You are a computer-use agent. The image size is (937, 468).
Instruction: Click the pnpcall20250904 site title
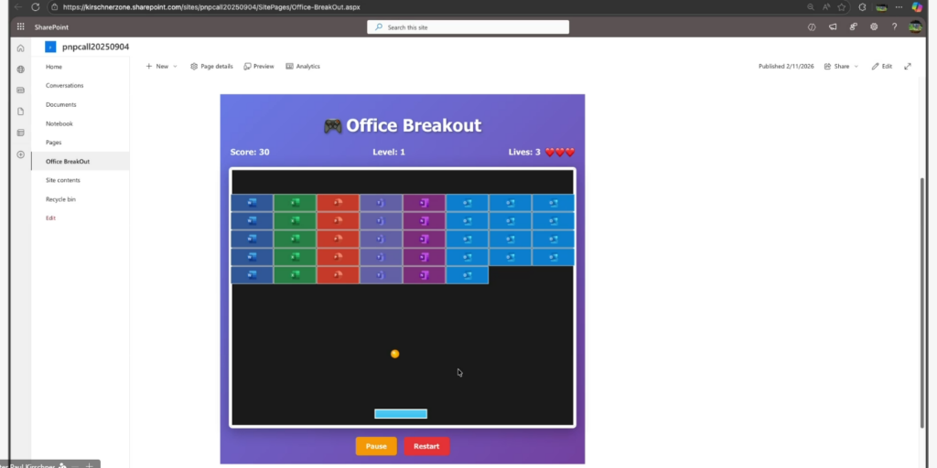95,47
